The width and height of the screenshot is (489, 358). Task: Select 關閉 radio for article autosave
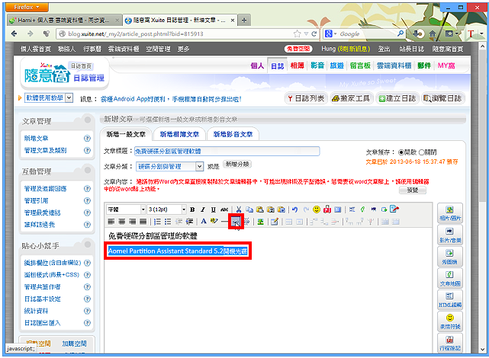[x=421, y=152]
